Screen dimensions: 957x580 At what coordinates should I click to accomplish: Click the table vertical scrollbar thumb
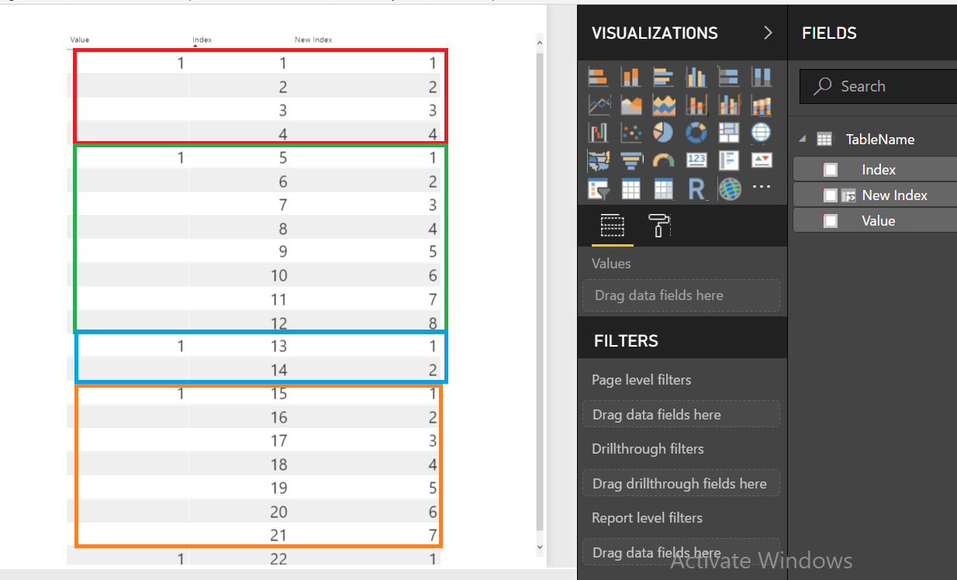click(x=540, y=293)
